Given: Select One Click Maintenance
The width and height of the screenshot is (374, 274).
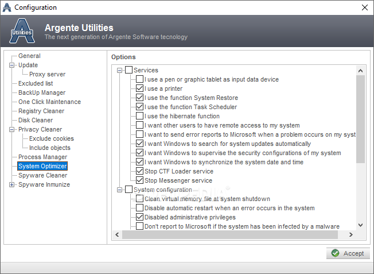Looking at the screenshot, I should [49, 102].
